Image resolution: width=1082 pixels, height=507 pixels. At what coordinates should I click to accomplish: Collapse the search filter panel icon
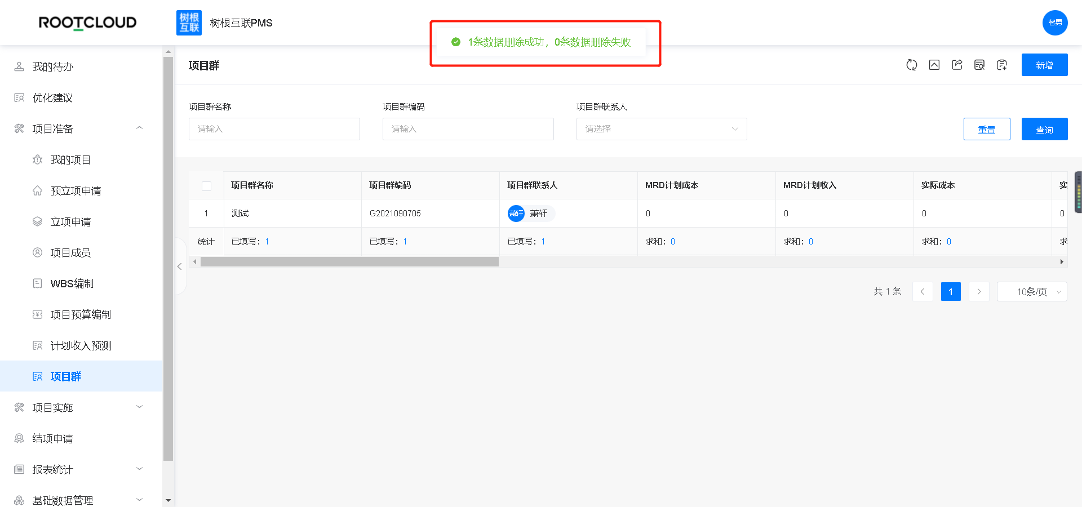pos(934,65)
